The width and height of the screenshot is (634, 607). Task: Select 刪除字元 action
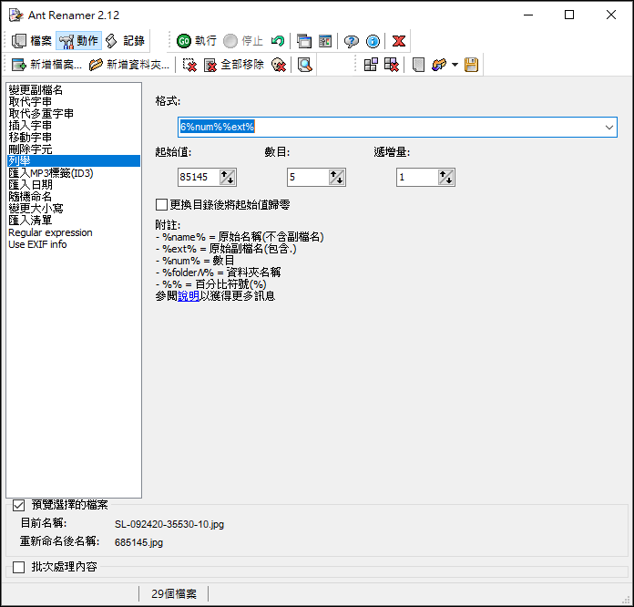[x=74, y=149]
